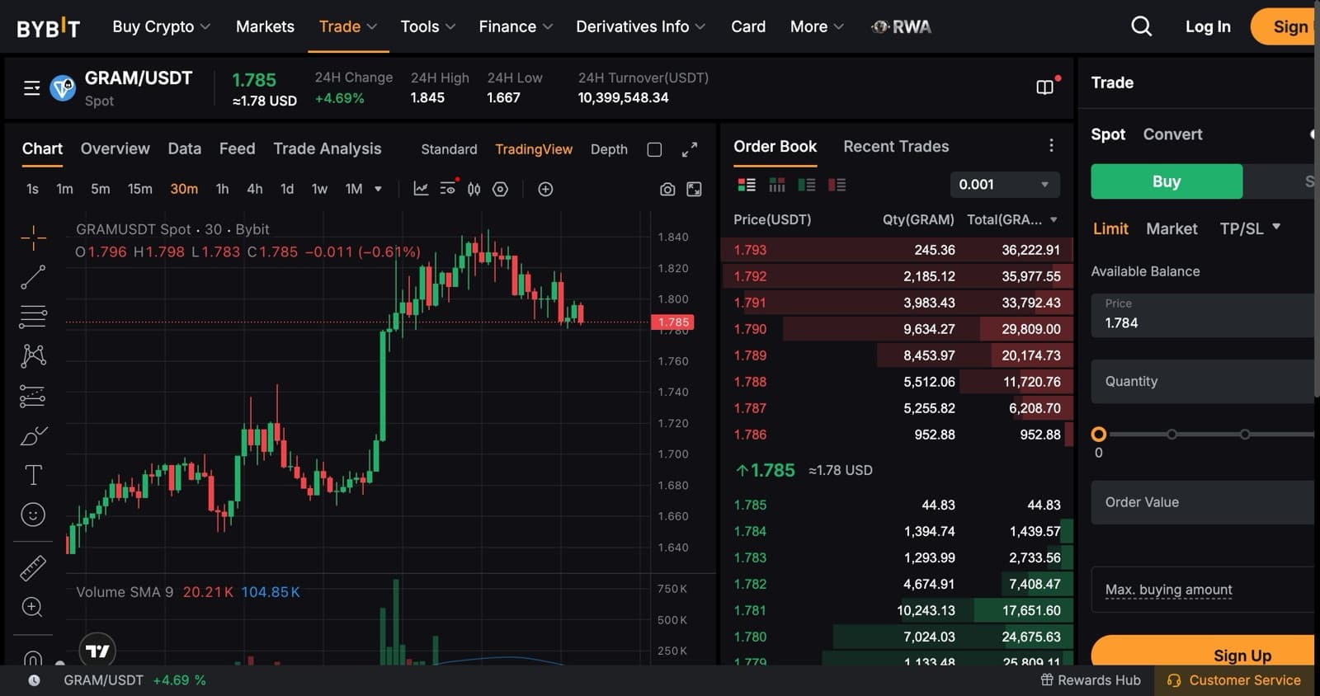Click the quantity percentage slider handle

click(x=1098, y=434)
